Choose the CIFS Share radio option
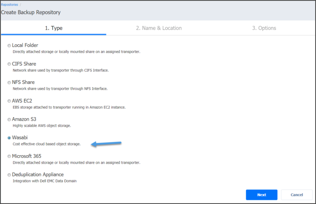Screen dimensions: 316x204 (x=9, y=64)
